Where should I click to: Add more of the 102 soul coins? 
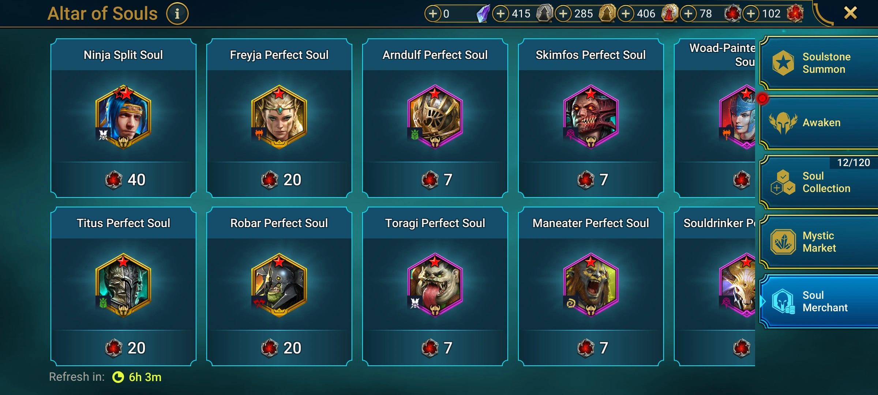point(751,14)
